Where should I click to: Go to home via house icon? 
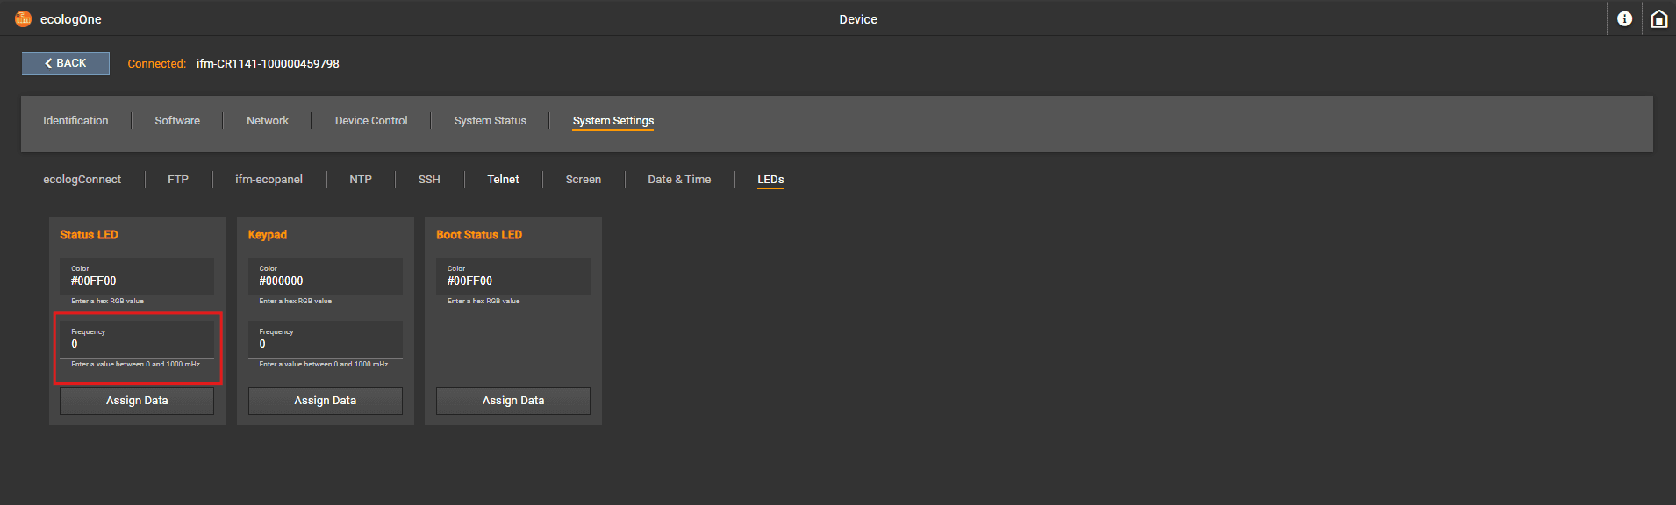pyautogui.click(x=1658, y=18)
